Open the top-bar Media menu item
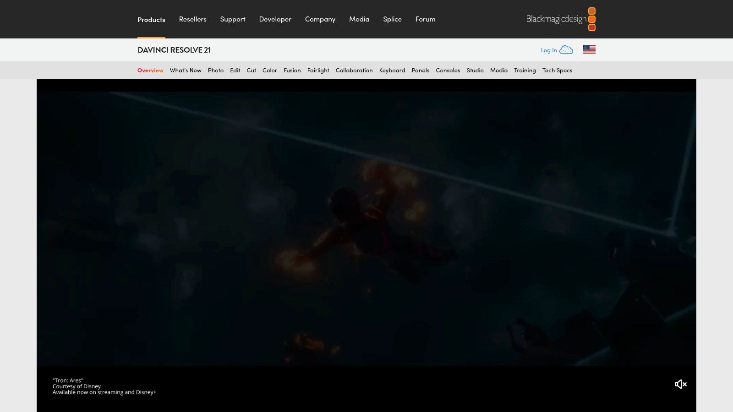The image size is (733, 412). click(359, 19)
